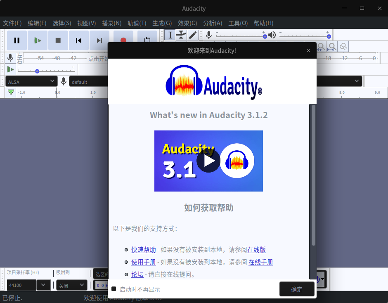Play the Audacity 3.1 video thumbnail
Viewport: 388px width, 303px height.
coord(208,161)
